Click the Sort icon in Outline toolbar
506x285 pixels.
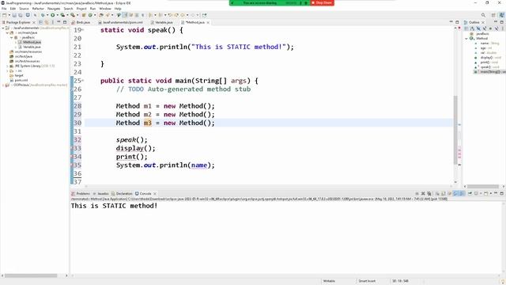(472, 28)
